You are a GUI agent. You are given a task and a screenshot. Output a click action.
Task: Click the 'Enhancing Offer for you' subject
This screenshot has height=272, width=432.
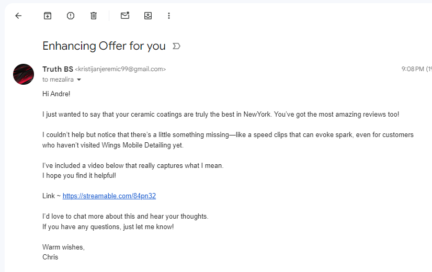click(104, 46)
